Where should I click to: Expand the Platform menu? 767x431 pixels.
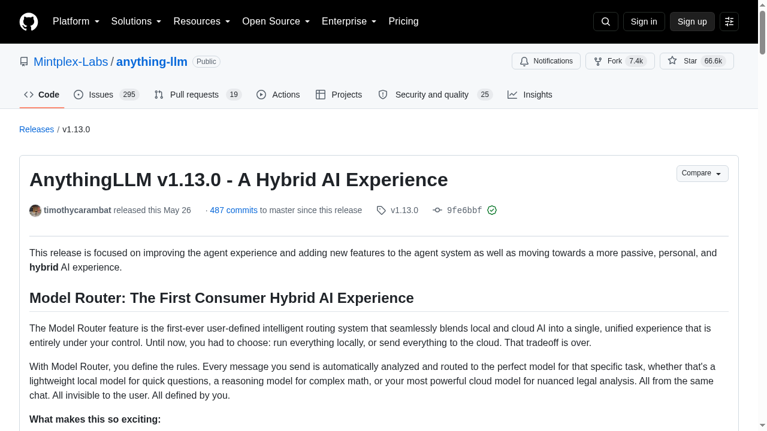[76, 22]
